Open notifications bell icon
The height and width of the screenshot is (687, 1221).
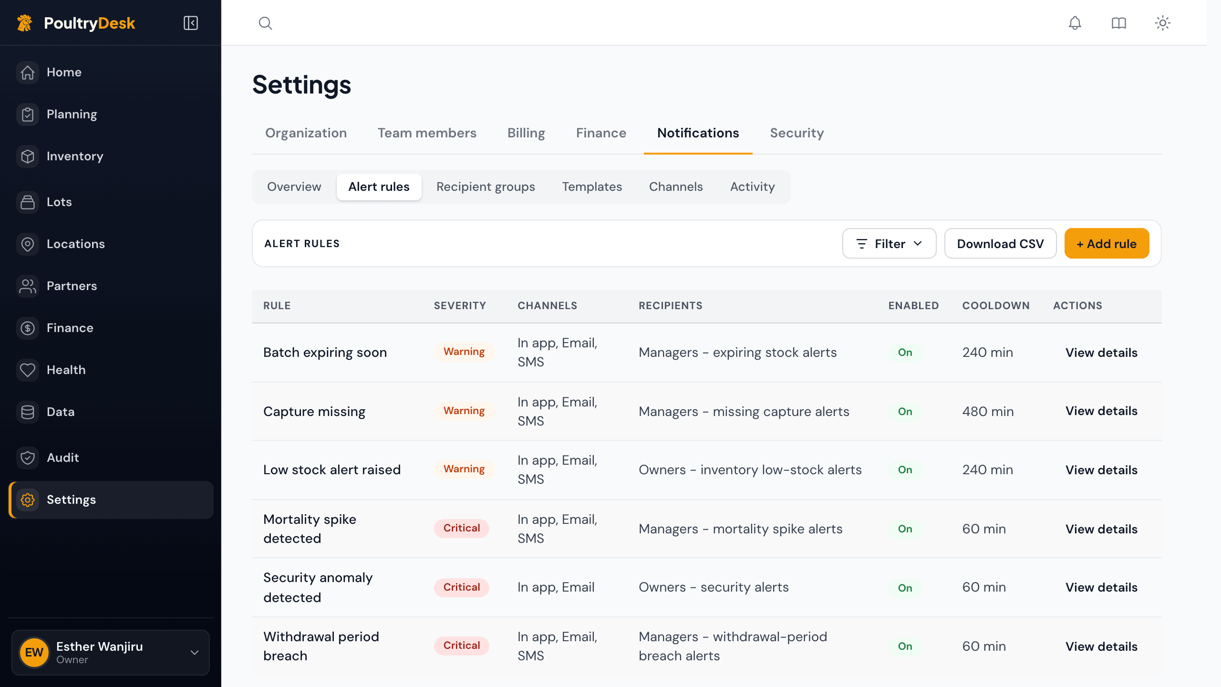pyautogui.click(x=1075, y=23)
